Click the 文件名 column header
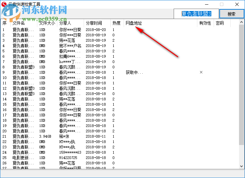245x178 pixels. click(x=24, y=23)
